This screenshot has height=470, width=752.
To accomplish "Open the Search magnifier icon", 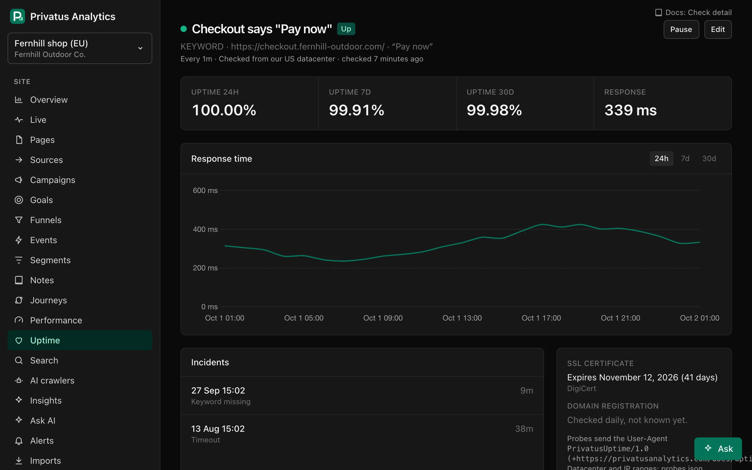I will 19,360.
